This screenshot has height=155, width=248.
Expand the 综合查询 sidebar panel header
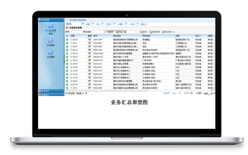point(51,20)
